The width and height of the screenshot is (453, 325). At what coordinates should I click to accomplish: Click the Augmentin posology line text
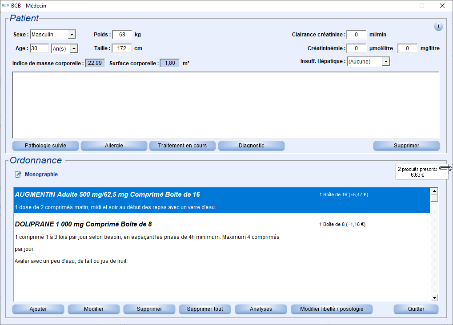116,207
